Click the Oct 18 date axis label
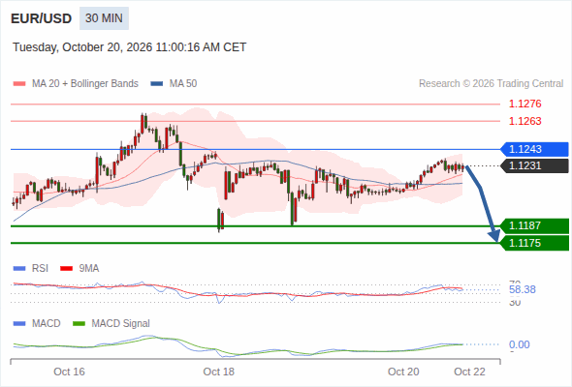 218,372
